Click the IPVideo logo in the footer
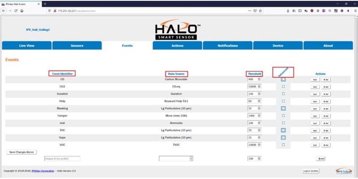Screen dimensions: 358x179 pos(344,171)
